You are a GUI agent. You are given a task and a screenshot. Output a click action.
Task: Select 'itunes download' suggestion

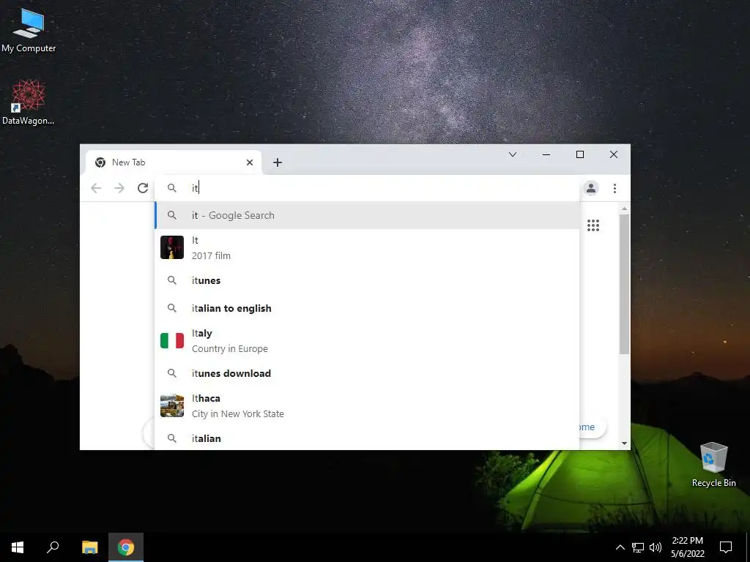tap(367, 373)
